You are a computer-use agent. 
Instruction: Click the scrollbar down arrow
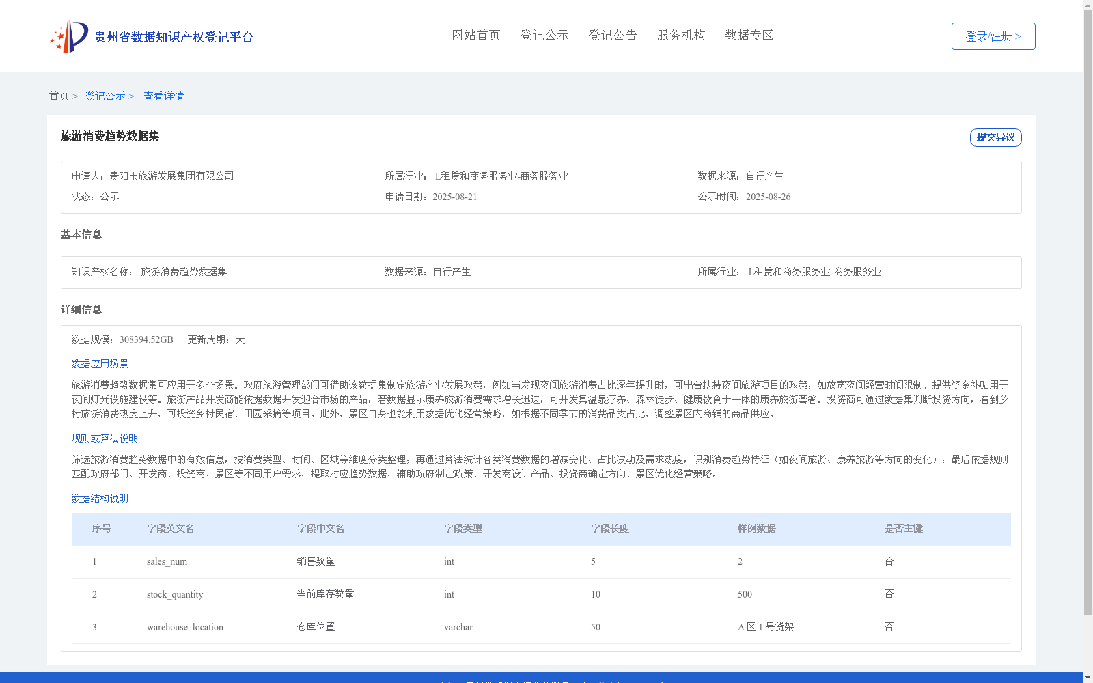pos(1088,678)
